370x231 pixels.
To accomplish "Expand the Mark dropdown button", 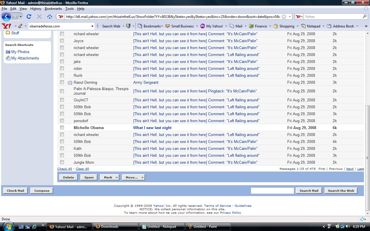I will click(110, 177).
